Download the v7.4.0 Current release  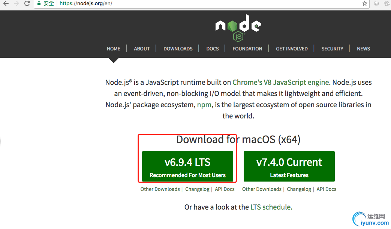pyautogui.click(x=289, y=166)
